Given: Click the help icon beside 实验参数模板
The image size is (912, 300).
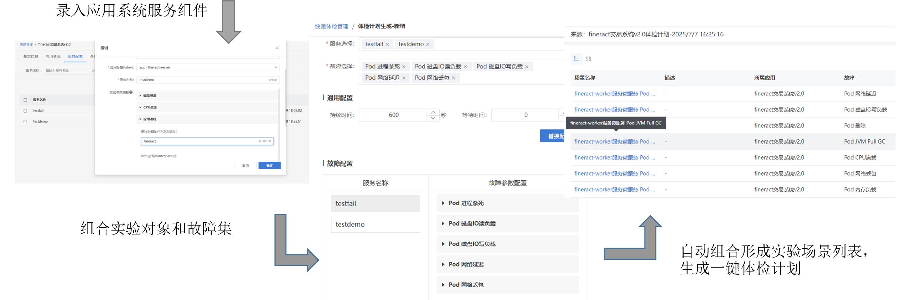Looking at the screenshot, I should coord(131,92).
